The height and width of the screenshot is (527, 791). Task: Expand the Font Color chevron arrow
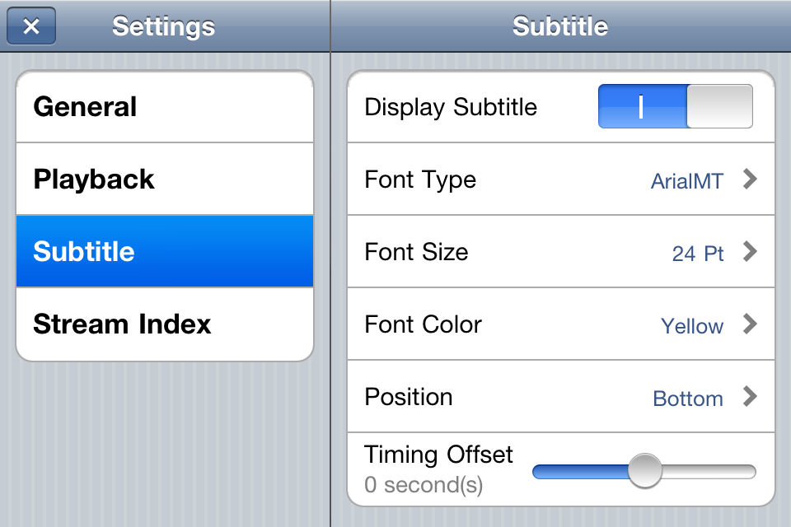[749, 324]
